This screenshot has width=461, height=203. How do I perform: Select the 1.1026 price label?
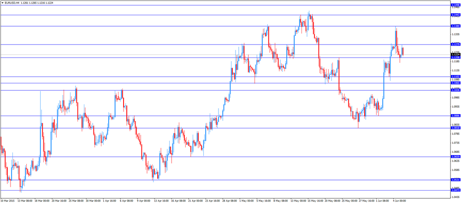pos(455,90)
